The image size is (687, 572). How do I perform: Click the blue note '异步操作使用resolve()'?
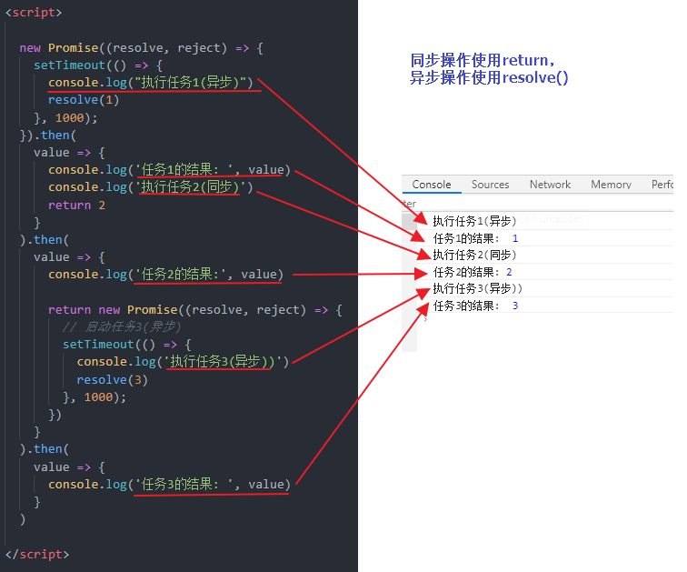(489, 77)
